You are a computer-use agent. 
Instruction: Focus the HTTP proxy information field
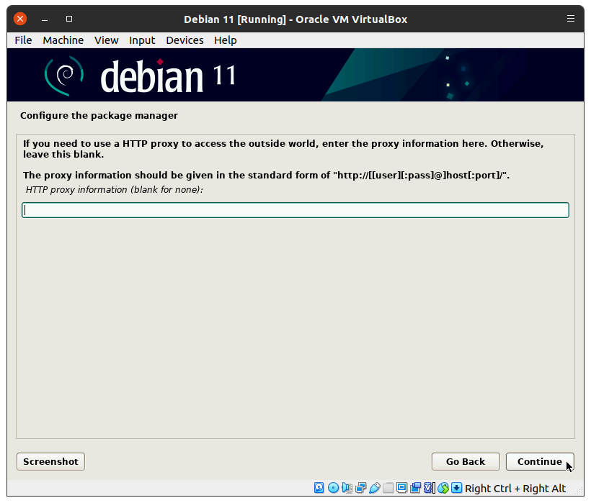pos(295,210)
